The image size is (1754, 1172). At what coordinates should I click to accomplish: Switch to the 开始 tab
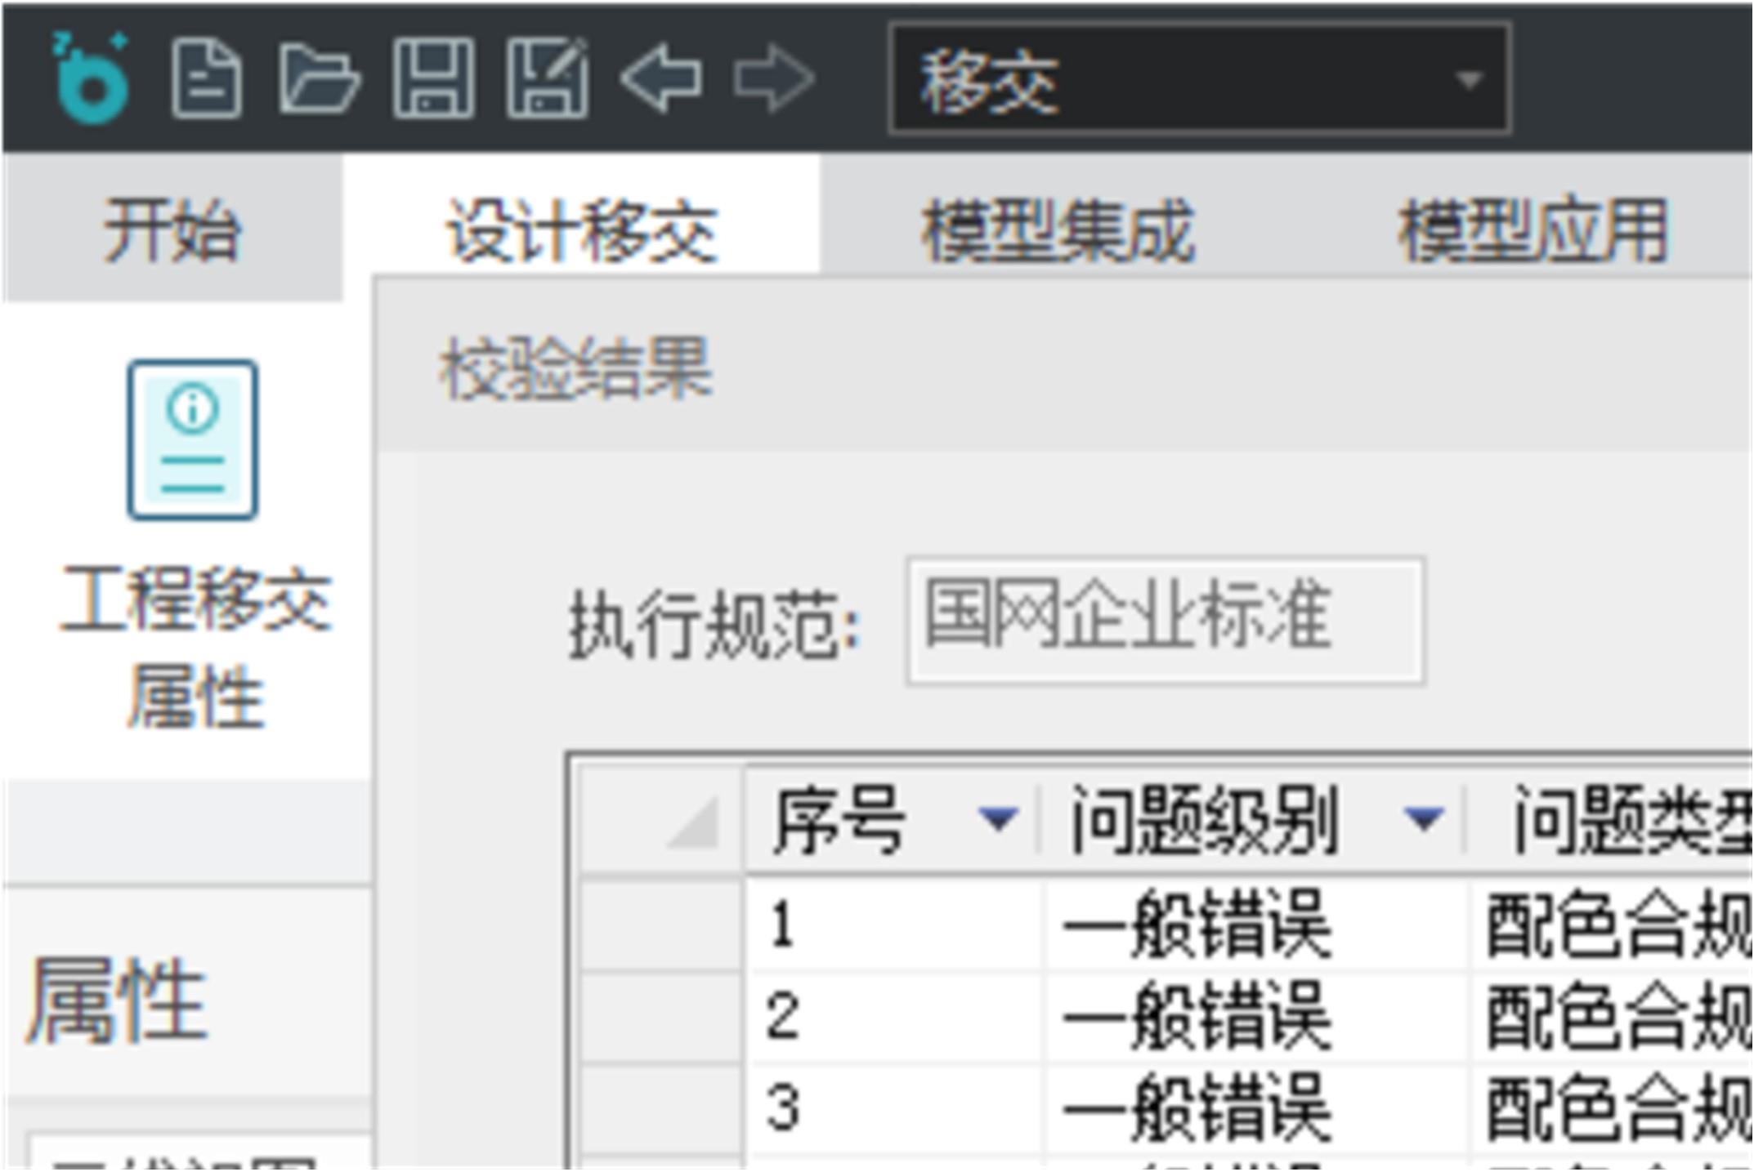(x=172, y=231)
